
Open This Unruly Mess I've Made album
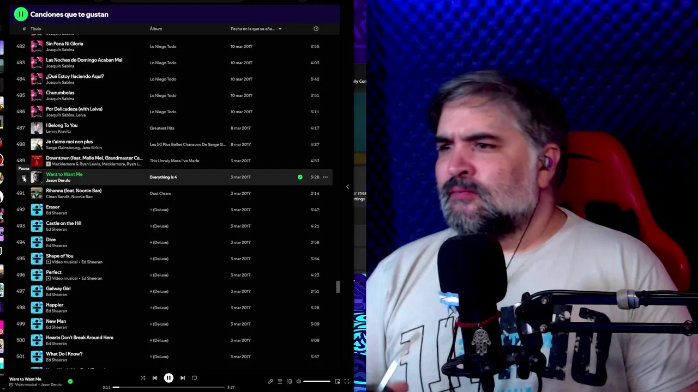click(x=174, y=161)
